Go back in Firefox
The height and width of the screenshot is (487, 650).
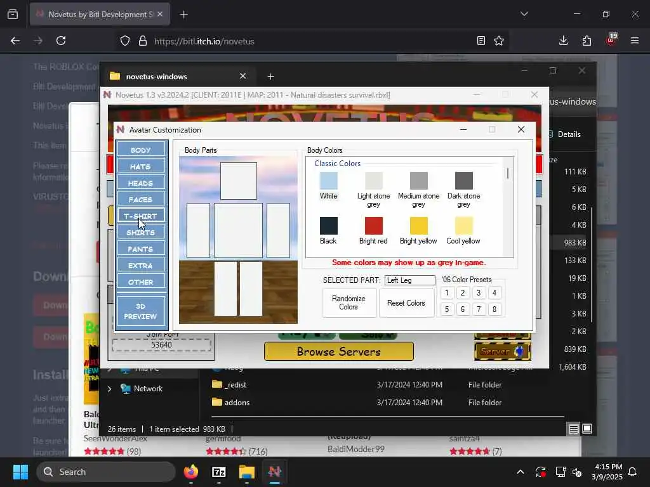[x=15, y=41]
